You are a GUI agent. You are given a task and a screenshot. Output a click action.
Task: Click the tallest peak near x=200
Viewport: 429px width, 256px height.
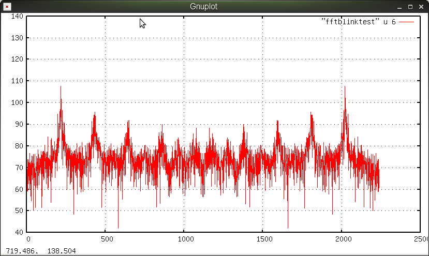pyautogui.click(x=61, y=88)
